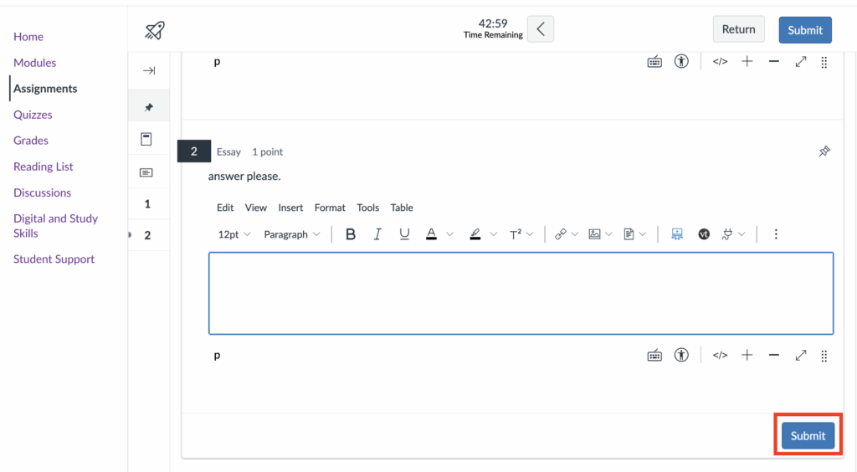Toggle italic text formatting

click(377, 234)
